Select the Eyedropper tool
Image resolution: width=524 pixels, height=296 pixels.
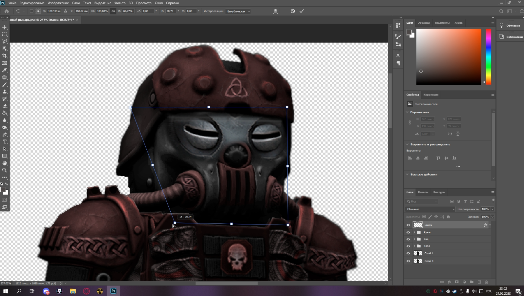click(x=5, y=70)
